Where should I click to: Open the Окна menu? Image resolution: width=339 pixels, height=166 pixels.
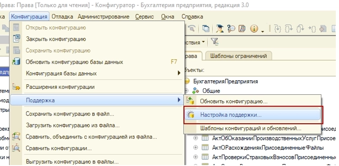[x=167, y=17]
